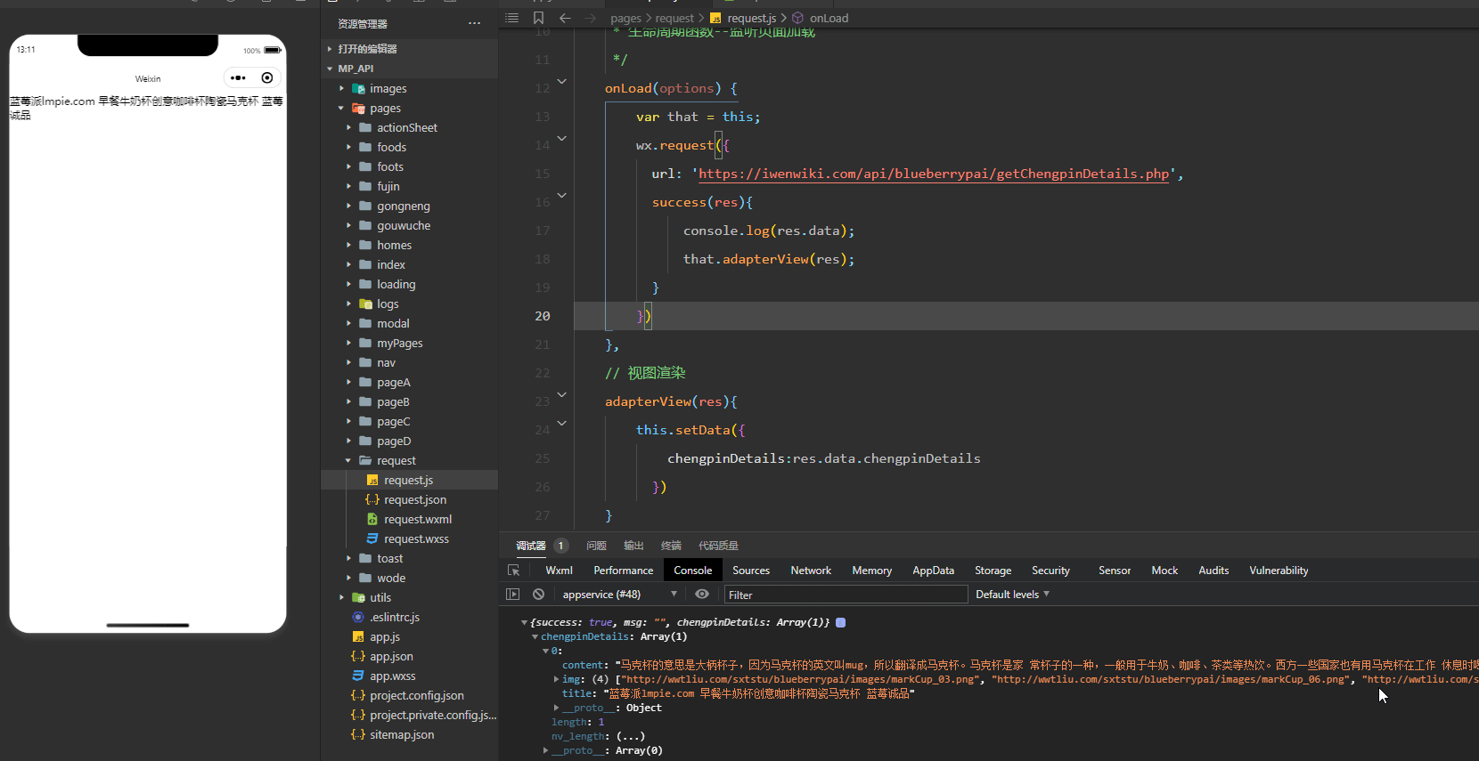Click the simulator capsule menu dots

[x=238, y=78]
